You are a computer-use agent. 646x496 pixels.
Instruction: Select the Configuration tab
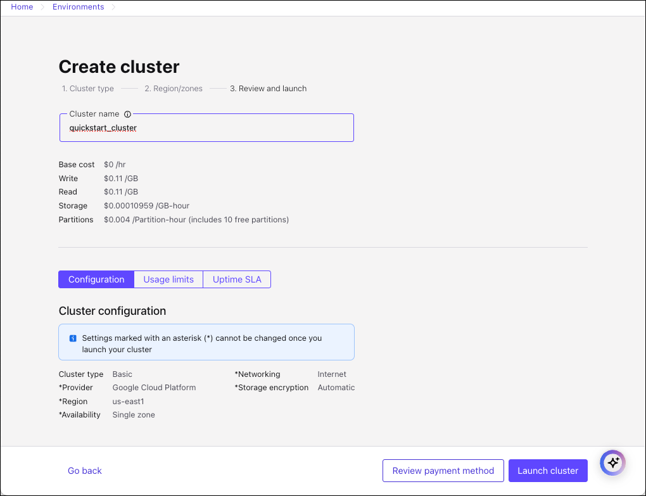pos(96,279)
